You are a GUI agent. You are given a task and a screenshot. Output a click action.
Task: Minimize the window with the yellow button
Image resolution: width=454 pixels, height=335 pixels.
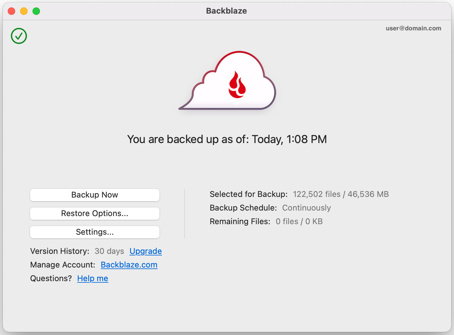click(x=24, y=11)
